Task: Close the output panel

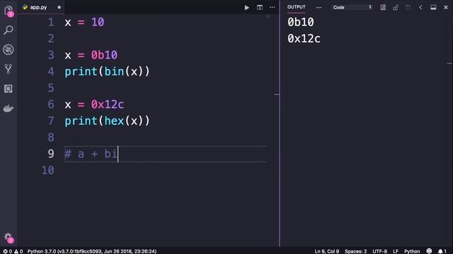Action: [446, 8]
